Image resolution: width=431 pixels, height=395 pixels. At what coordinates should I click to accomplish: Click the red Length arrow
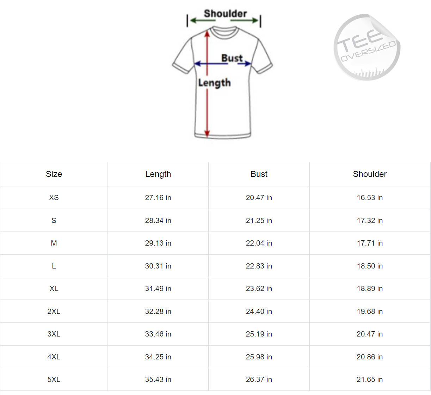tap(207, 84)
